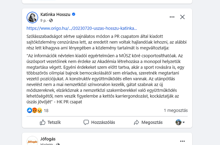Open the Jófogás page logo
This screenshot has height=145, width=220.
(32, 141)
